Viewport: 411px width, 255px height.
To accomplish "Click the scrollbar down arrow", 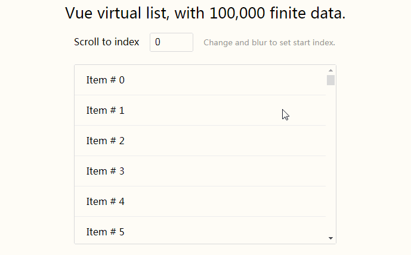I will point(331,238).
